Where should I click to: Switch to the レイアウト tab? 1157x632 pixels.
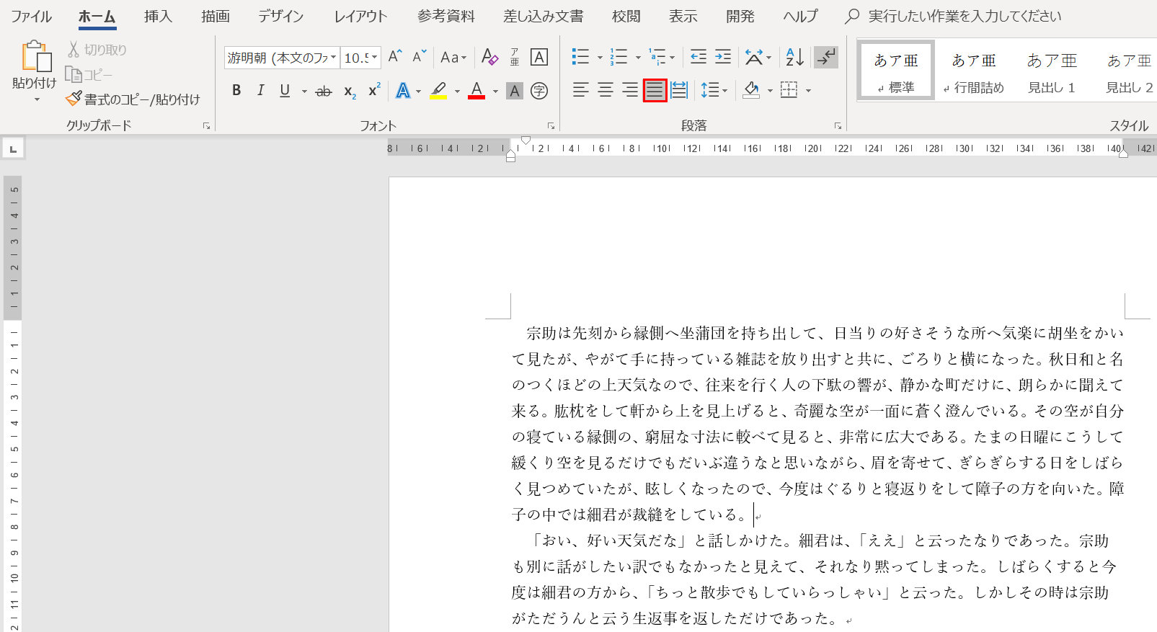click(x=360, y=16)
